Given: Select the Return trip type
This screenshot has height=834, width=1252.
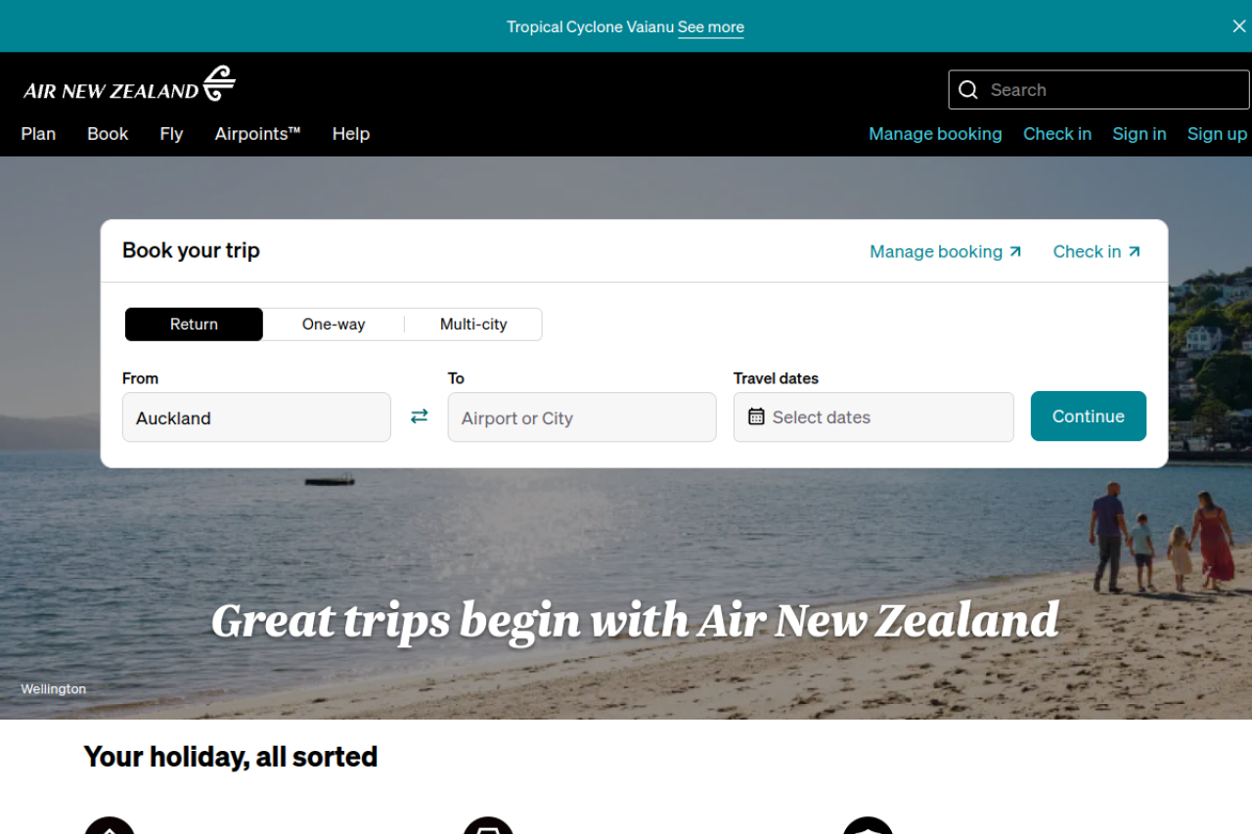Looking at the screenshot, I should pos(194,325).
